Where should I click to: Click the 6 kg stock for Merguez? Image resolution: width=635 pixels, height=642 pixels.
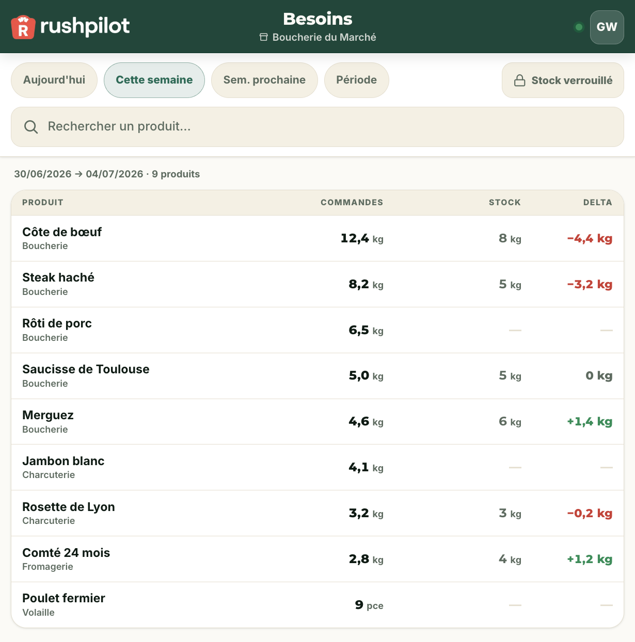click(510, 422)
